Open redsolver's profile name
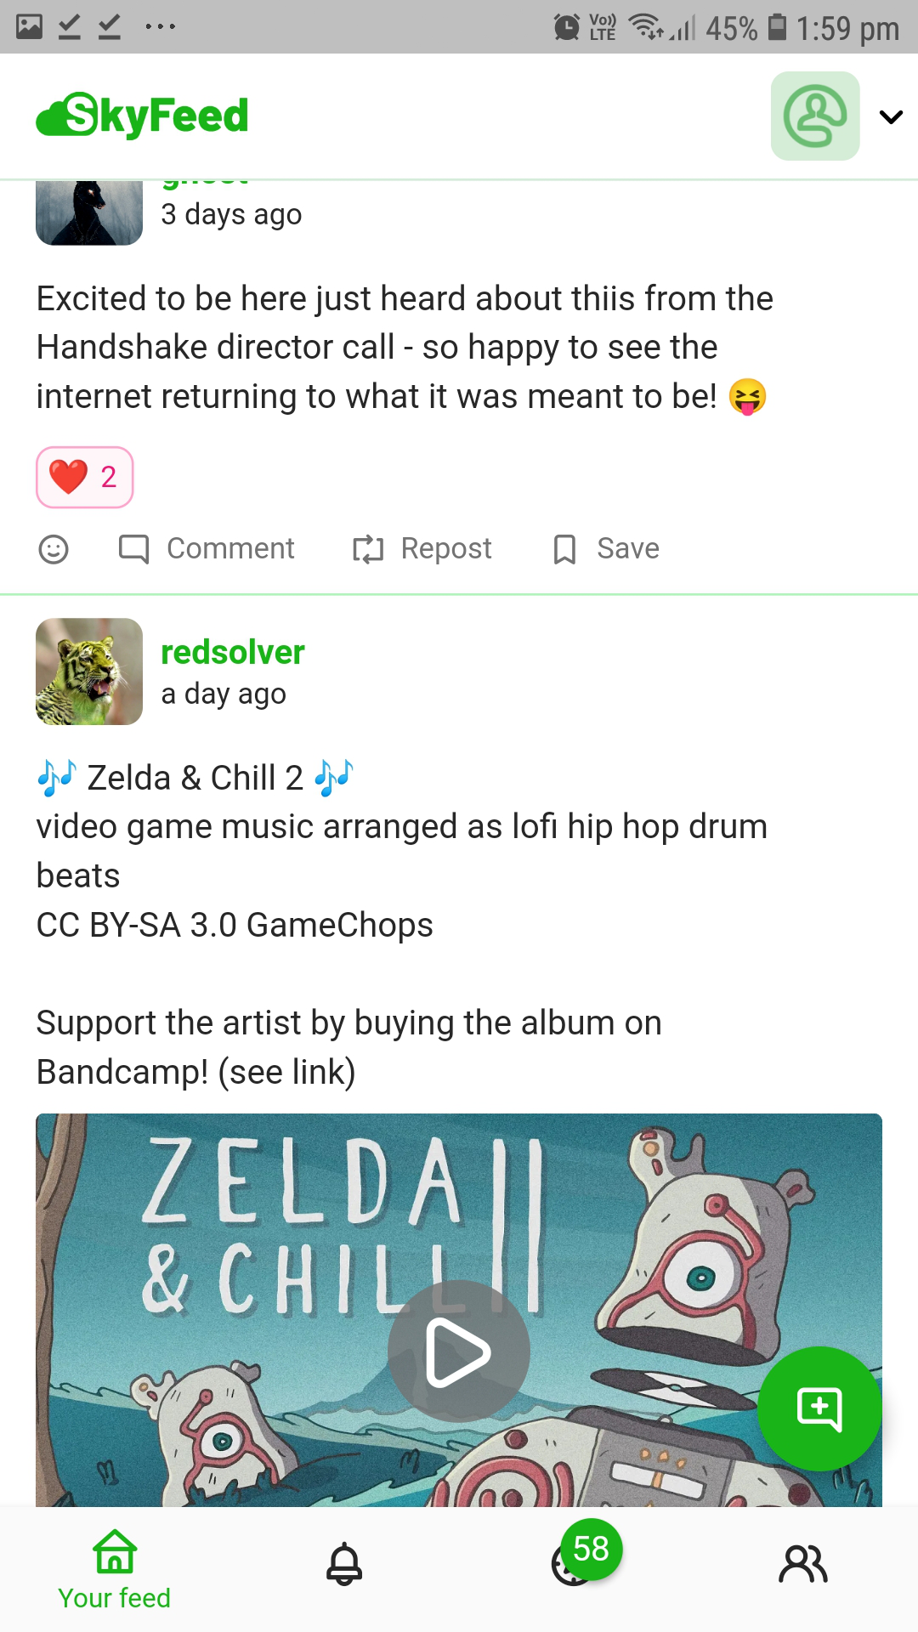Viewport: 918px width, 1632px height. [233, 652]
